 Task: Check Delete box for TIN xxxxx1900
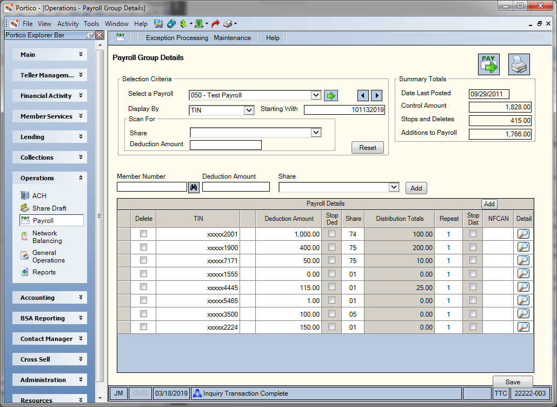point(143,247)
